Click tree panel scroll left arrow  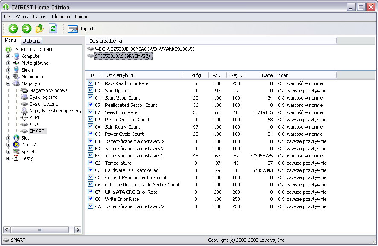coord(7,230)
